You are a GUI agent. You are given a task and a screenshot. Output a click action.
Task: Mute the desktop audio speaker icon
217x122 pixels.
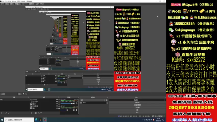(74, 110)
